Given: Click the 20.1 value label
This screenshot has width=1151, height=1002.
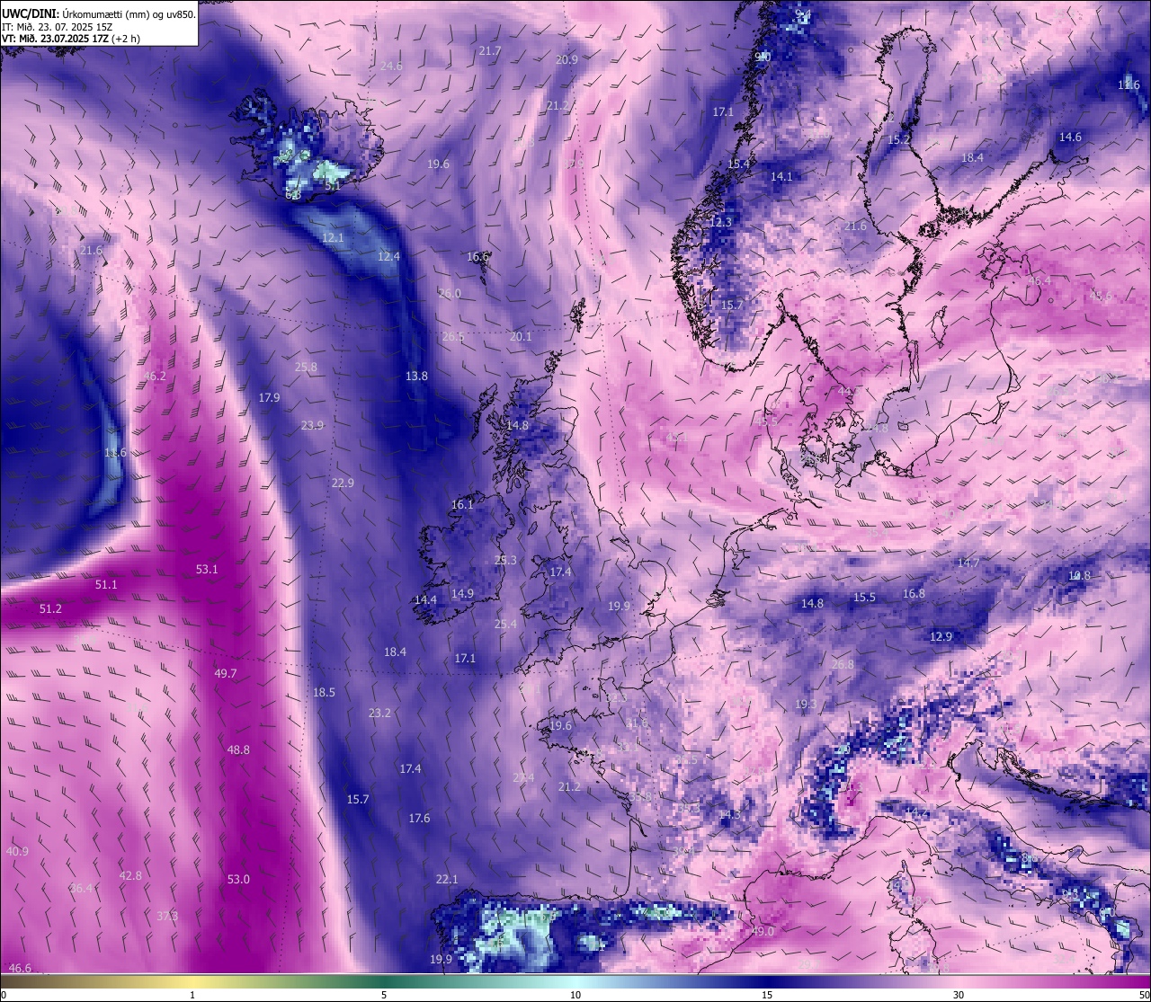Looking at the screenshot, I should tap(521, 336).
